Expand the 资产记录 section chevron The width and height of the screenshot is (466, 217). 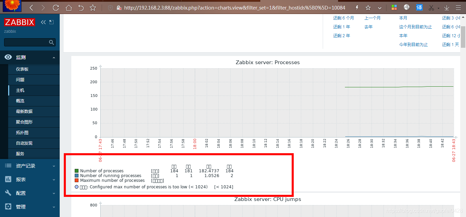(x=54, y=166)
